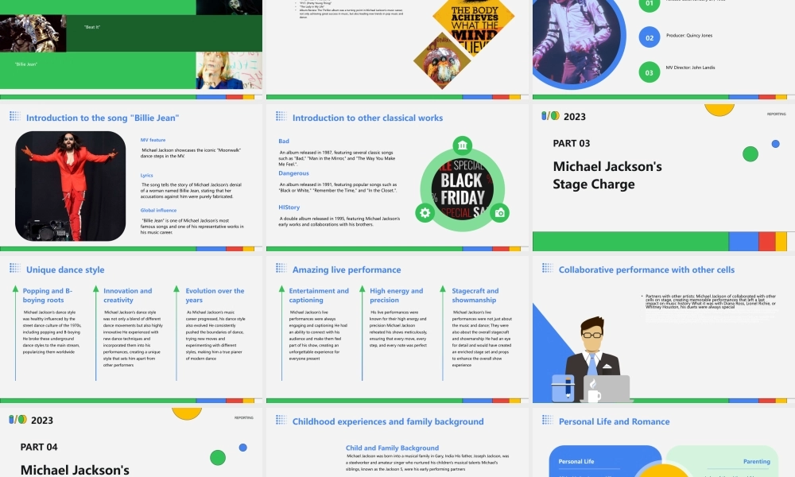Click dotted grid icon beside Unique dance style
Viewport: 795px width, 477px height.
coord(14,268)
